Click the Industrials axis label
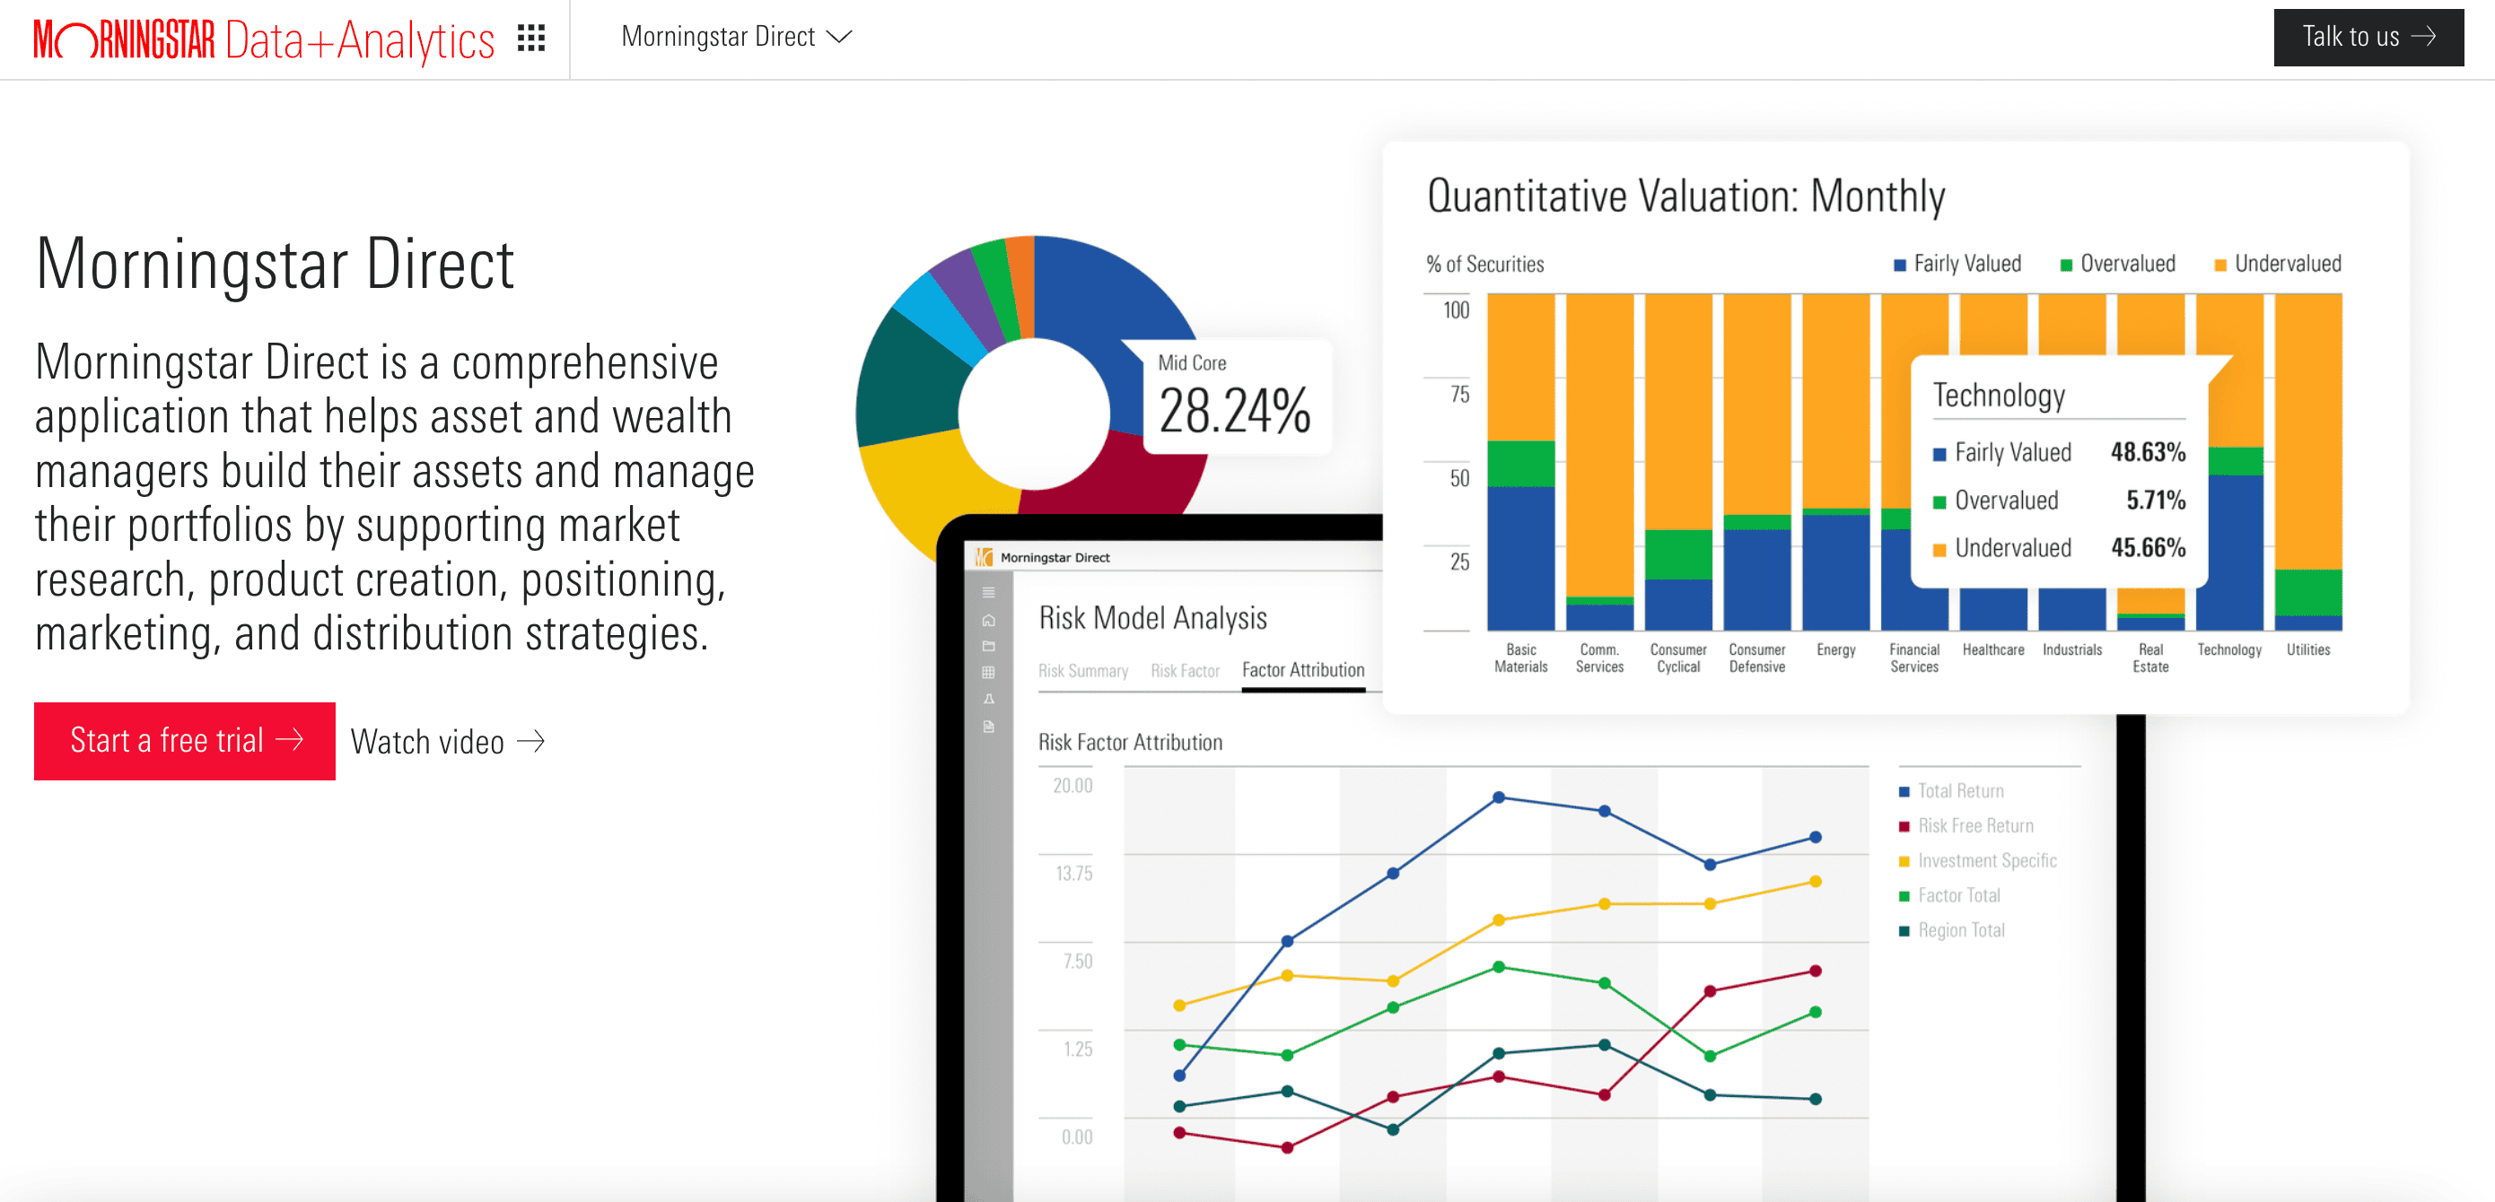2495x1202 pixels. [x=2071, y=649]
